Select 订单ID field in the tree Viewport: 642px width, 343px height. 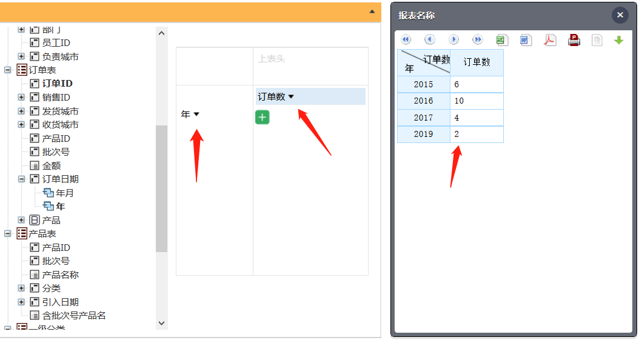(58, 84)
